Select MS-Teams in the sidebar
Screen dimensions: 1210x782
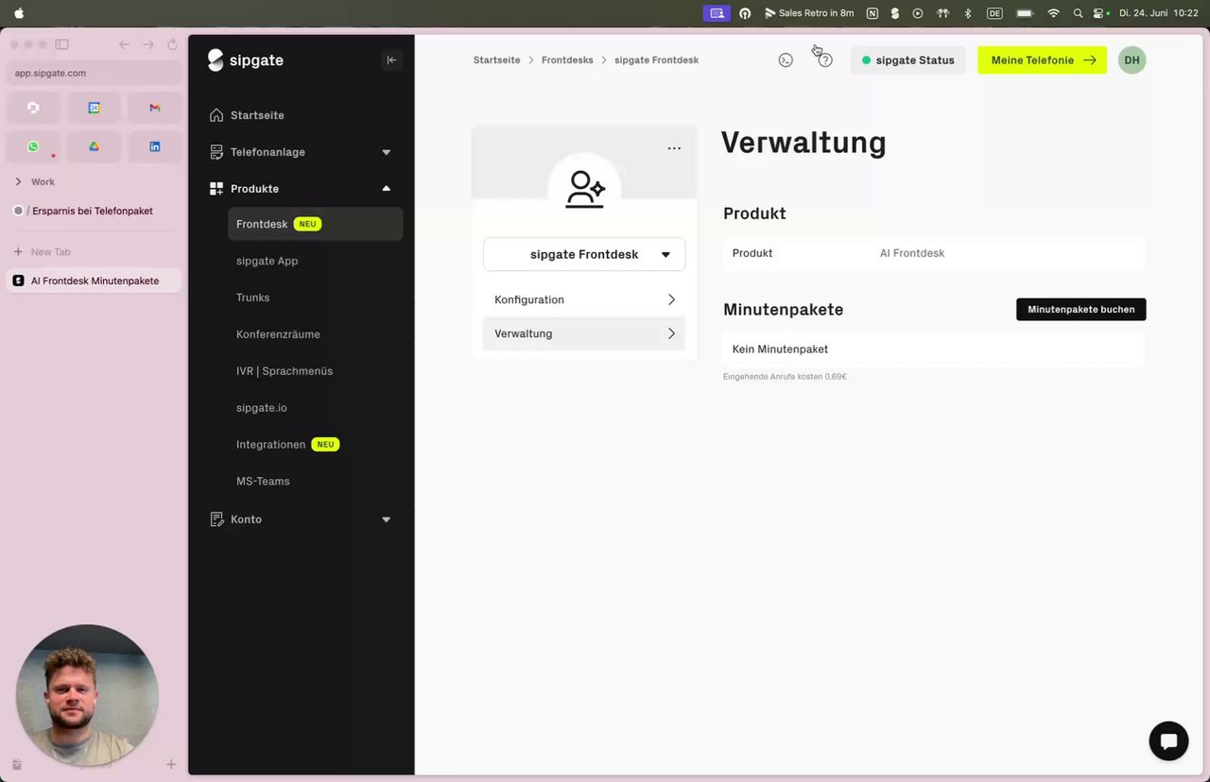[x=263, y=481]
